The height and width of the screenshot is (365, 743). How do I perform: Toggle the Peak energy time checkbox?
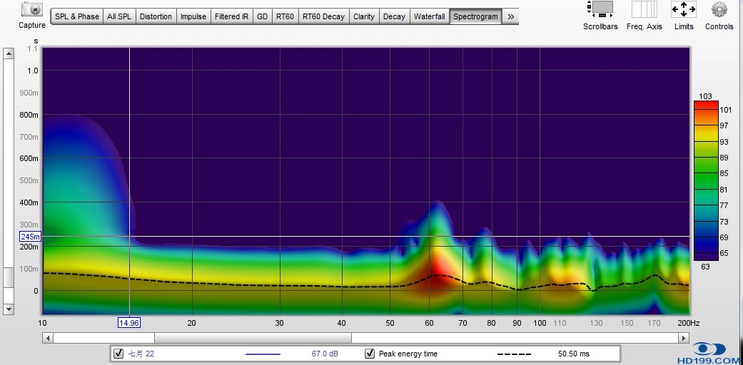pos(370,354)
